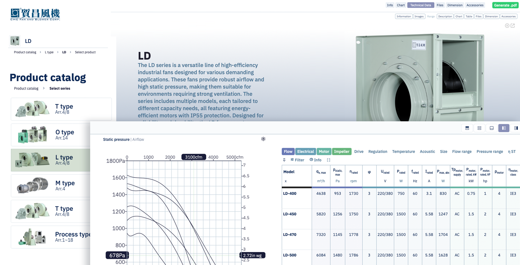Click the Filter button above the table
Screen dimensions: 520x265
tap(297, 160)
